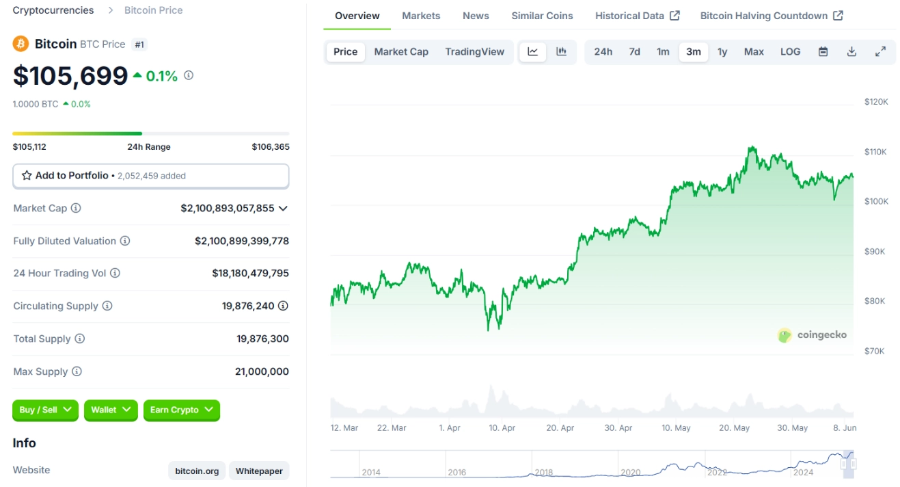The width and height of the screenshot is (900, 487).
Task: Click external link icon beside Historical Data
Action: pos(674,16)
